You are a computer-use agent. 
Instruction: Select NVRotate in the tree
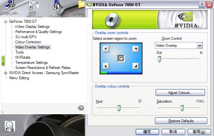tap(23, 57)
